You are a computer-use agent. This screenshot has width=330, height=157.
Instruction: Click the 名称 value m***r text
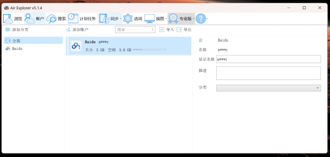(223, 50)
